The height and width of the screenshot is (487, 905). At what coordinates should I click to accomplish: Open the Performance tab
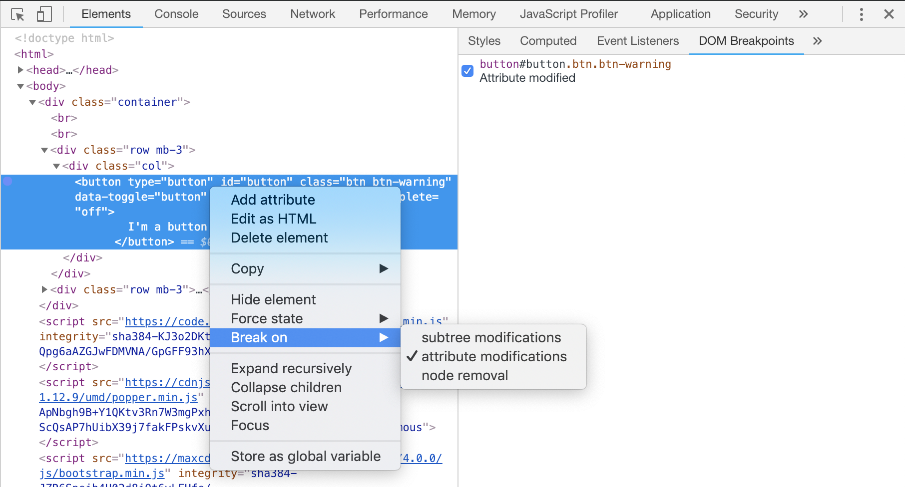[394, 14]
